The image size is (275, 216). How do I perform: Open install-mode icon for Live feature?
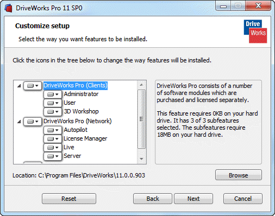(53, 148)
